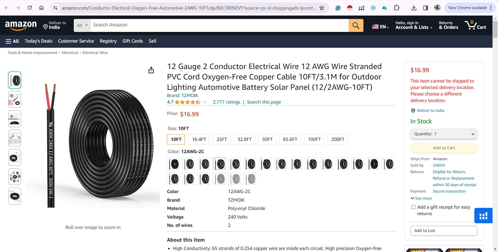Reload the page with refresh icon
This screenshot has height=252, width=498.
30,8
